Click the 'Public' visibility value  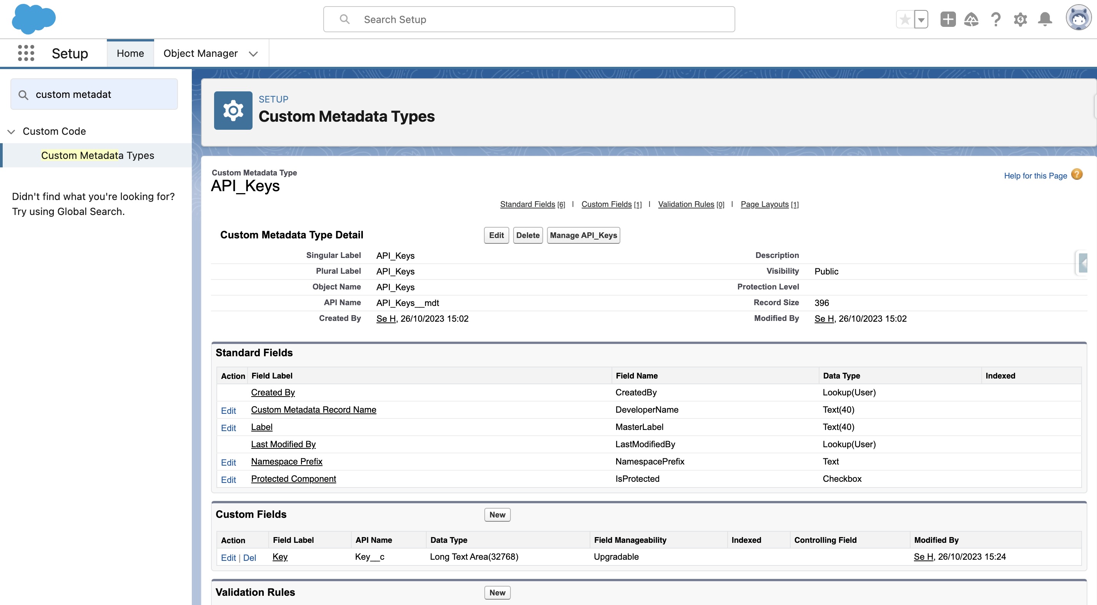826,271
